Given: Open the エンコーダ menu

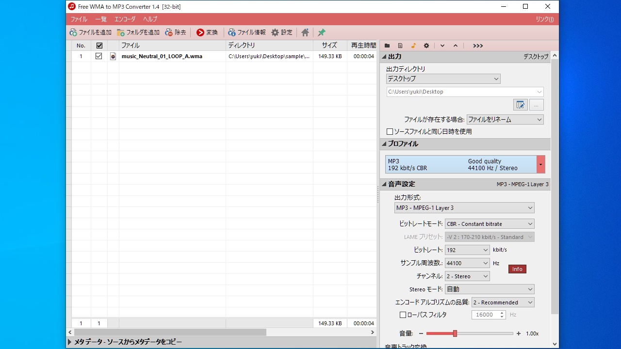Looking at the screenshot, I should (x=125, y=19).
